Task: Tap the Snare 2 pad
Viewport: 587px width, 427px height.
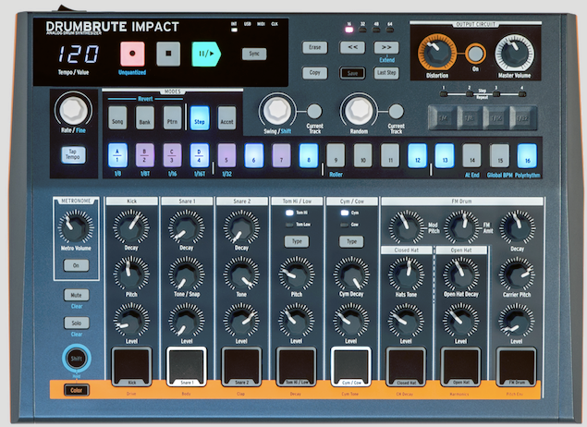Action: tap(241, 367)
